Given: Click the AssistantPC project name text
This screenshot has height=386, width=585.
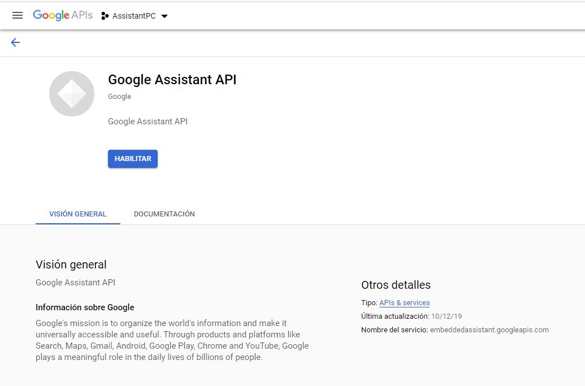Looking at the screenshot, I should pyautogui.click(x=134, y=16).
